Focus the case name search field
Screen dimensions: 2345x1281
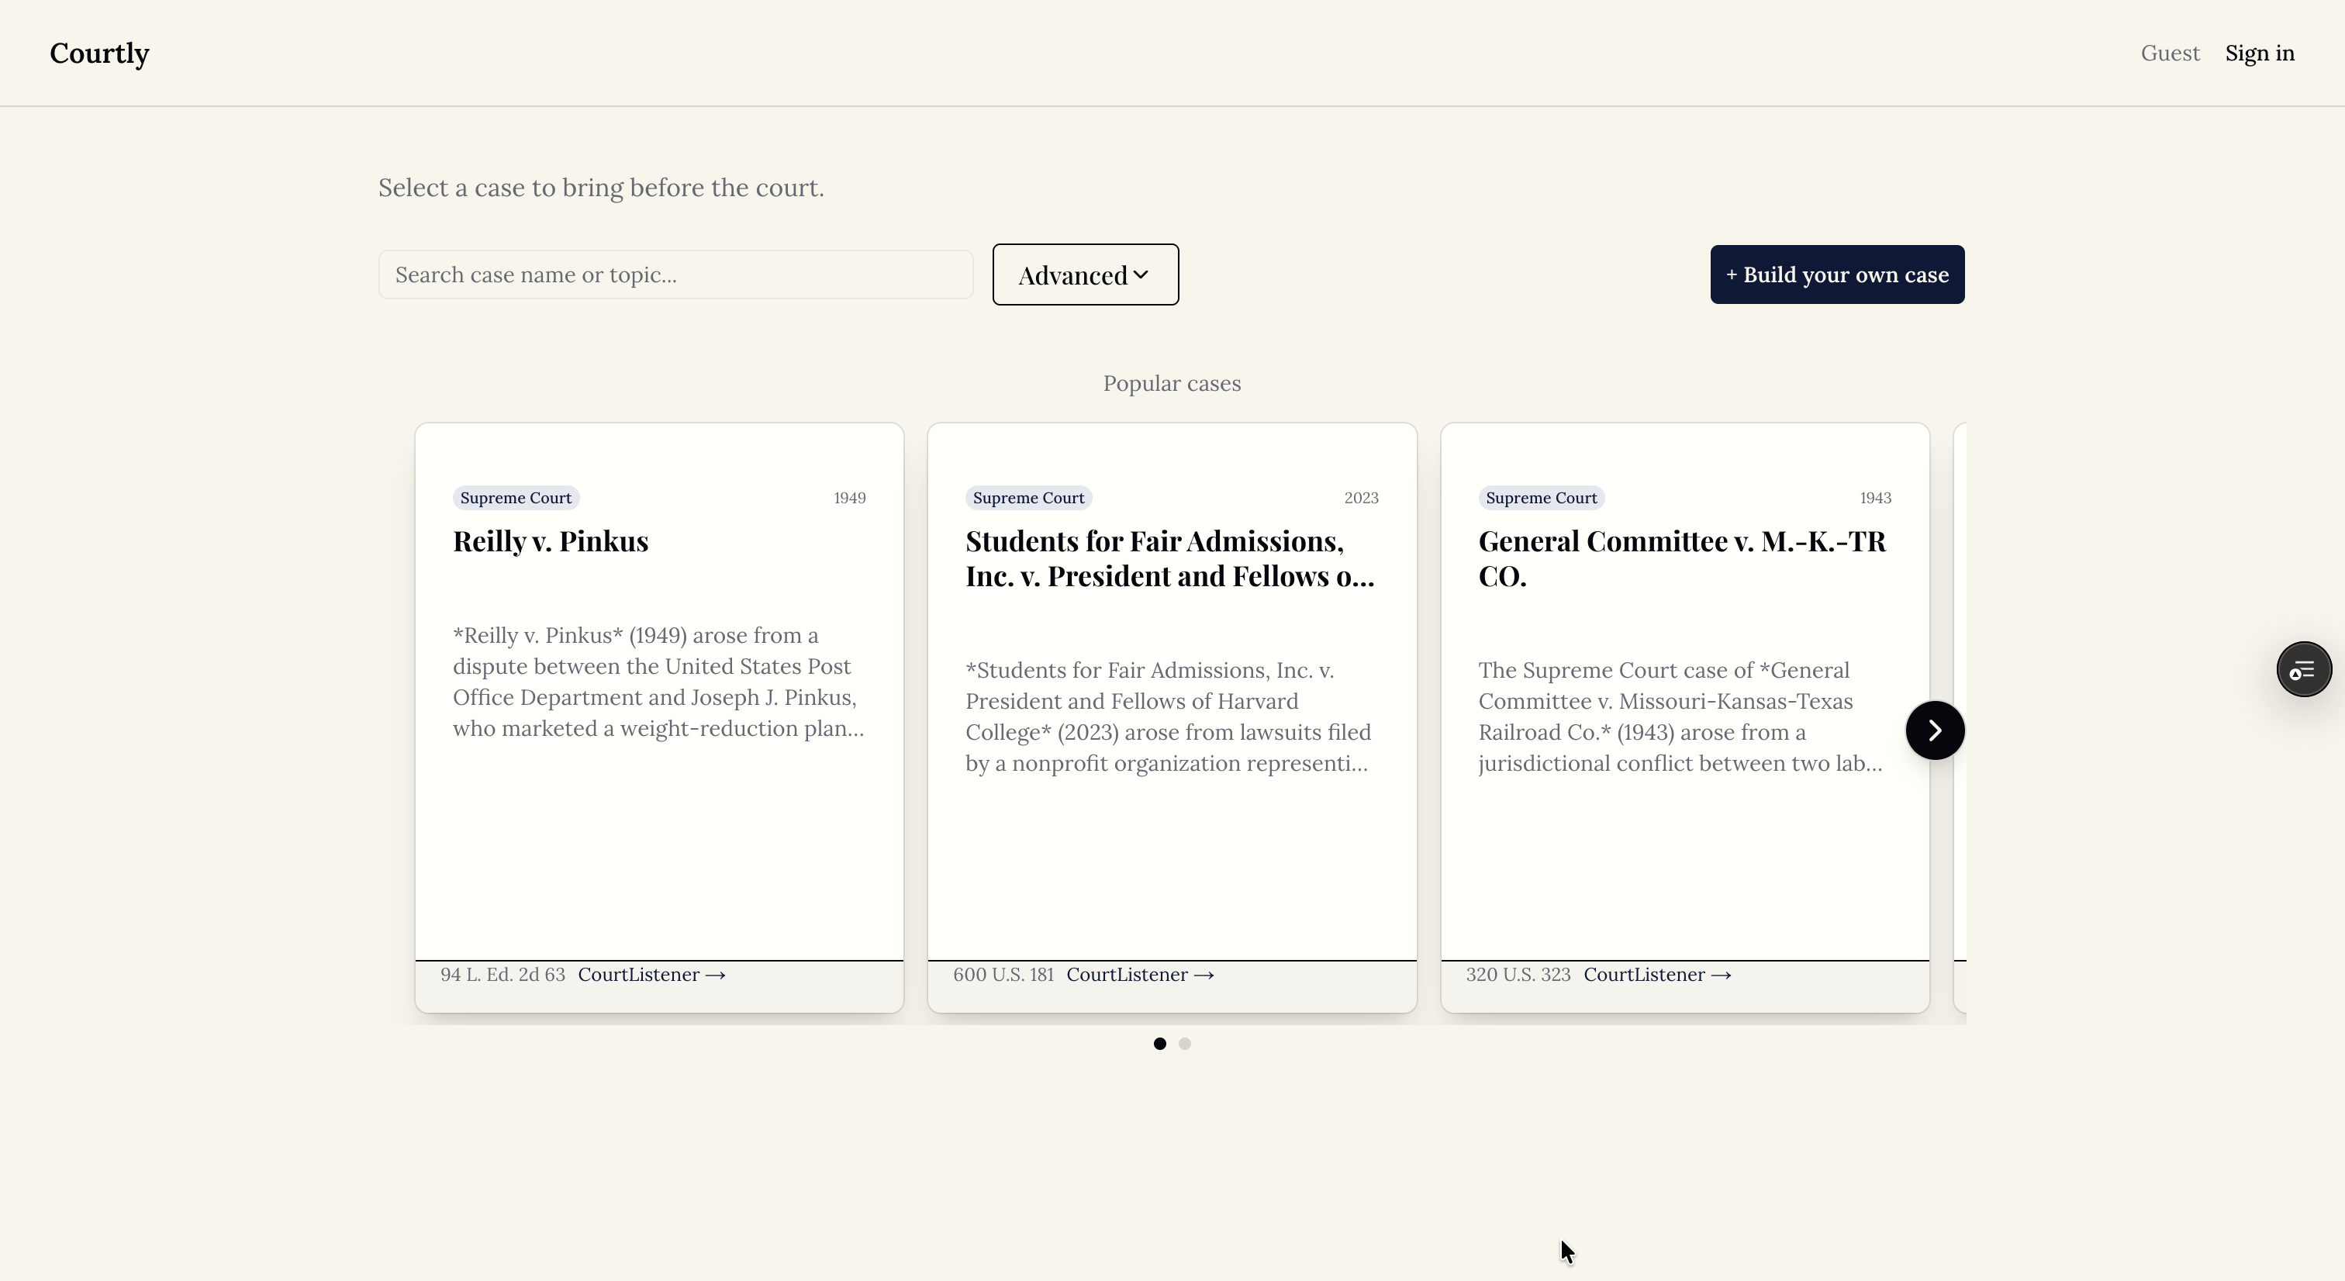675,274
